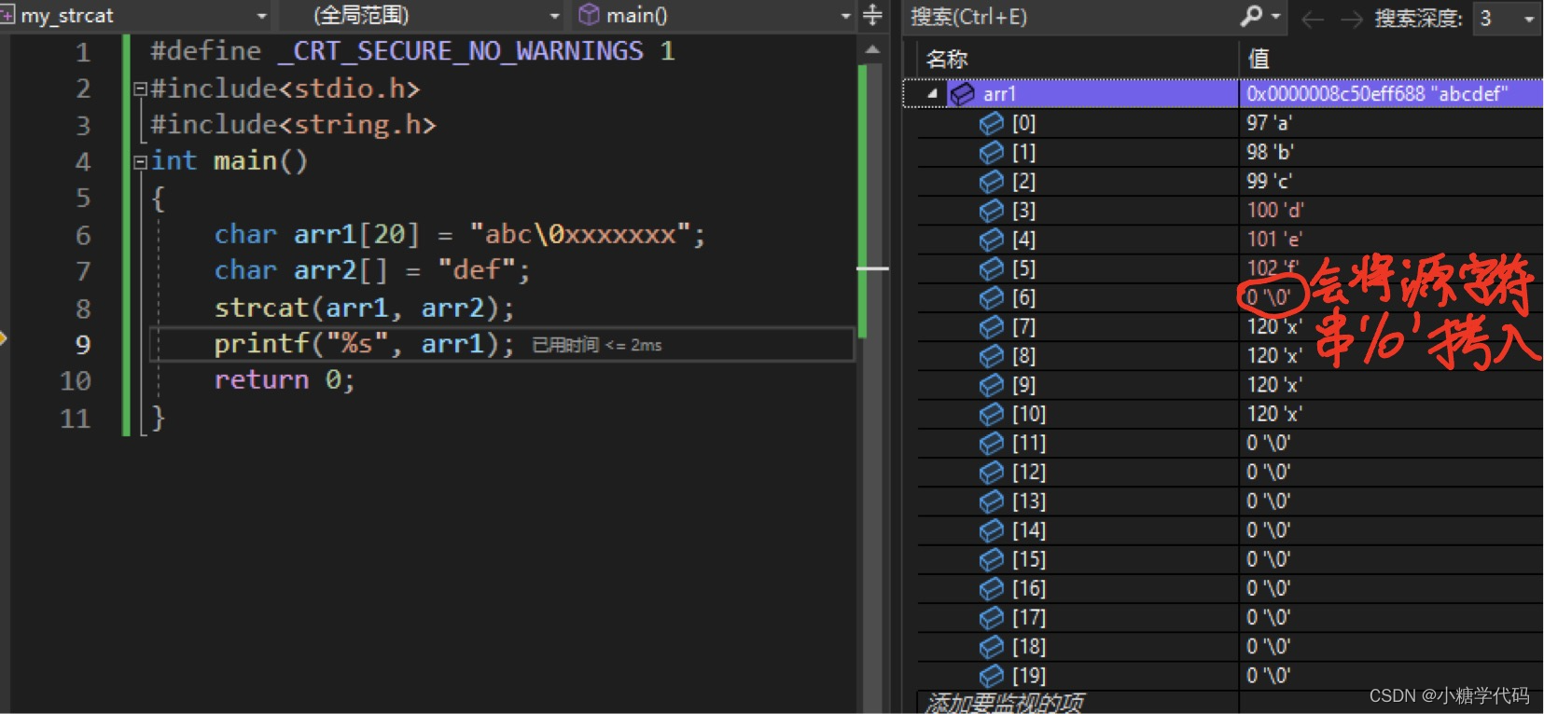Click the #include<string.h> line
The width and height of the screenshot is (1544, 714).
click(293, 125)
